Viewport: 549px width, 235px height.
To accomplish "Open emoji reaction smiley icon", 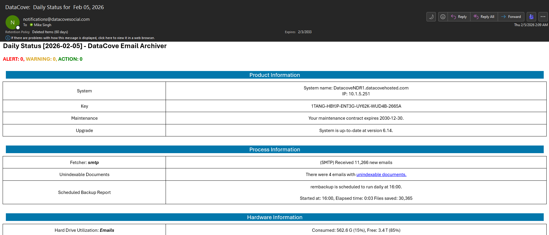I will click(443, 17).
